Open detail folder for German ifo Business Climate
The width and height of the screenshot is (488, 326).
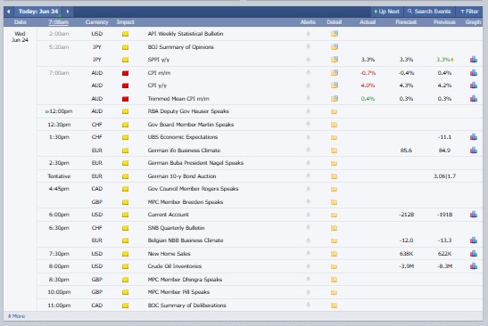[334, 151]
